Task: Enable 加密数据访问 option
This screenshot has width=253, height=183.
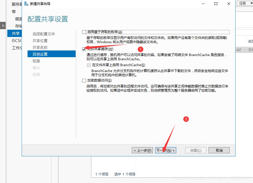Action: pyautogui.click(x=84, y=80)
